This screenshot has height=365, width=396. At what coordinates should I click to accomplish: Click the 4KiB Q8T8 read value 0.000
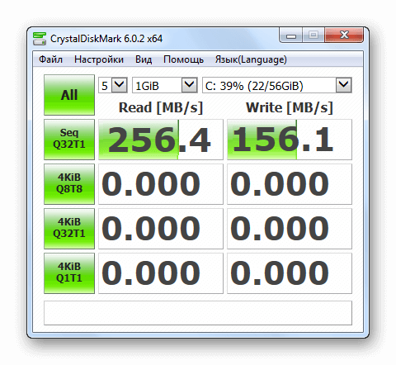(x=161, y=184)
